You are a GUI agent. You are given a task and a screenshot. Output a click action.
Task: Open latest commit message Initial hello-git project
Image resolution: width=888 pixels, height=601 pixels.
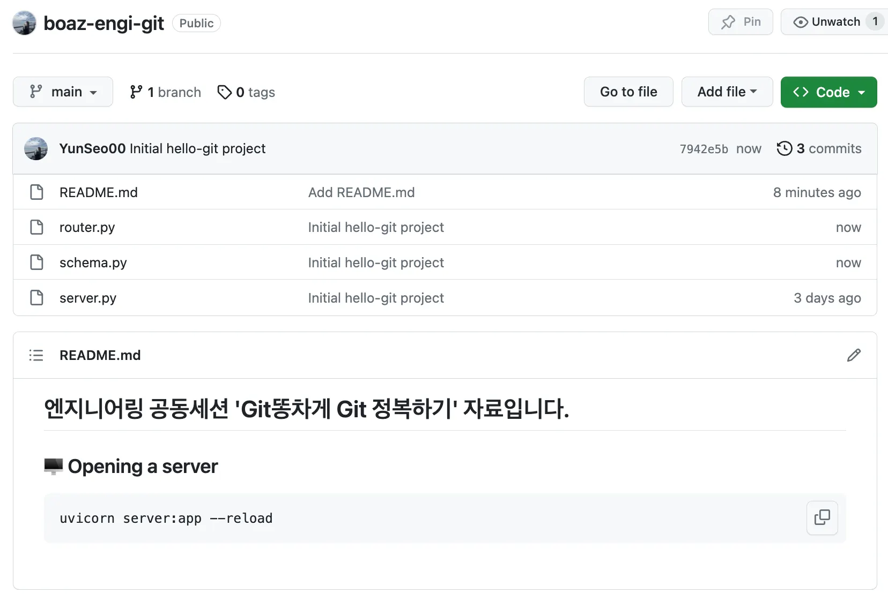point(197,148)
